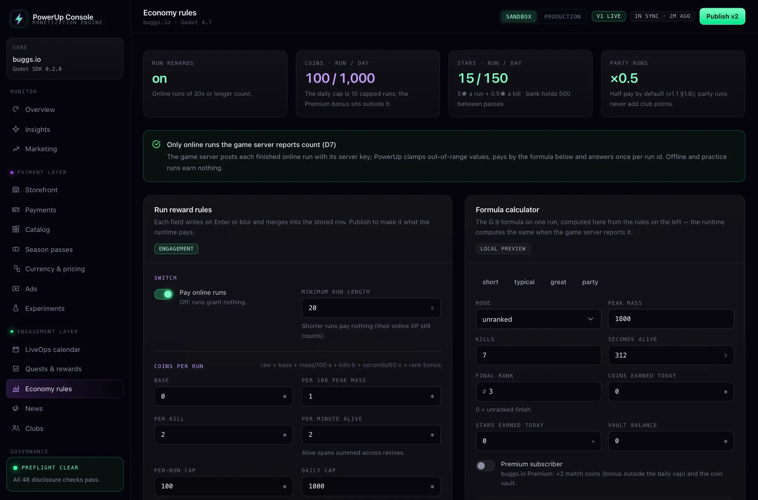758x500 pixels.
Task: Click the News megaphone icon
Action: coord(16,408)
